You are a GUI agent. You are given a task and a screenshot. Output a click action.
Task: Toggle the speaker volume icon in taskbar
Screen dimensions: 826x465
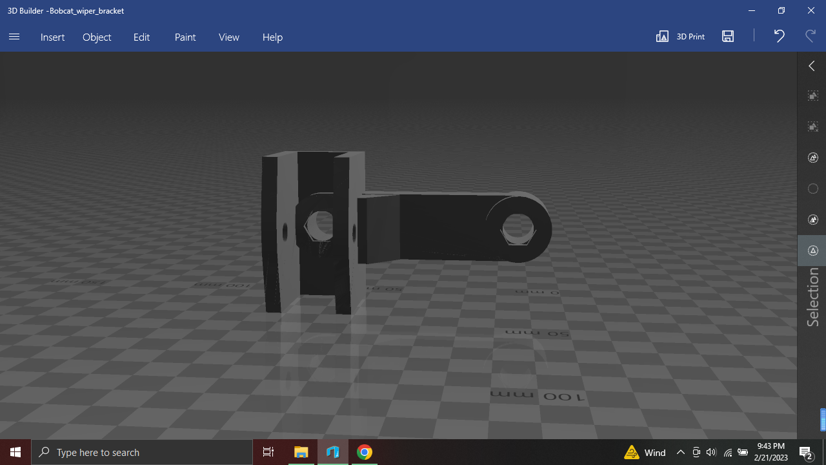[711, 452]
